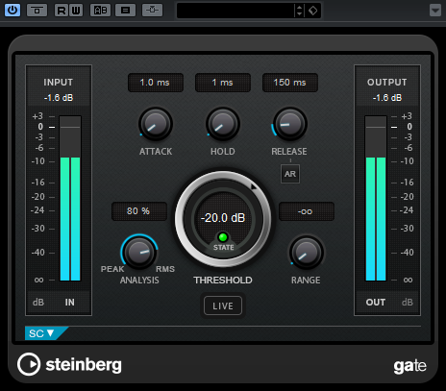The width and height of the screenshot is (446, 391).
Task: Toggle the AR auto release button
Action: click(290, 174)
